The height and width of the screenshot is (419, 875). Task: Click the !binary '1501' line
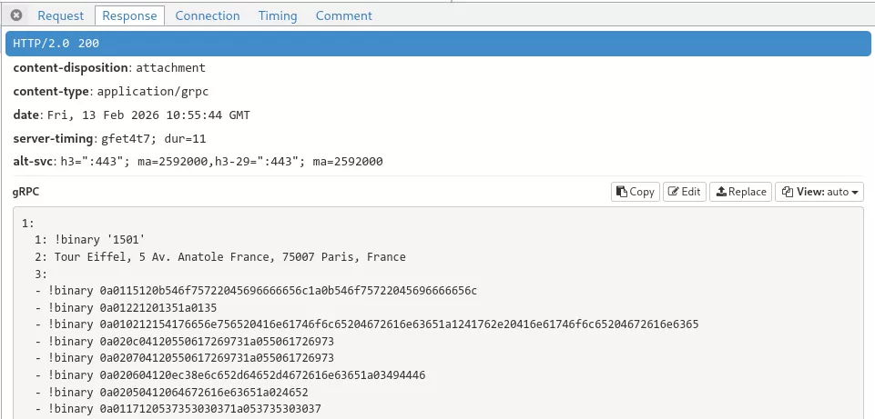click(100, 240)
